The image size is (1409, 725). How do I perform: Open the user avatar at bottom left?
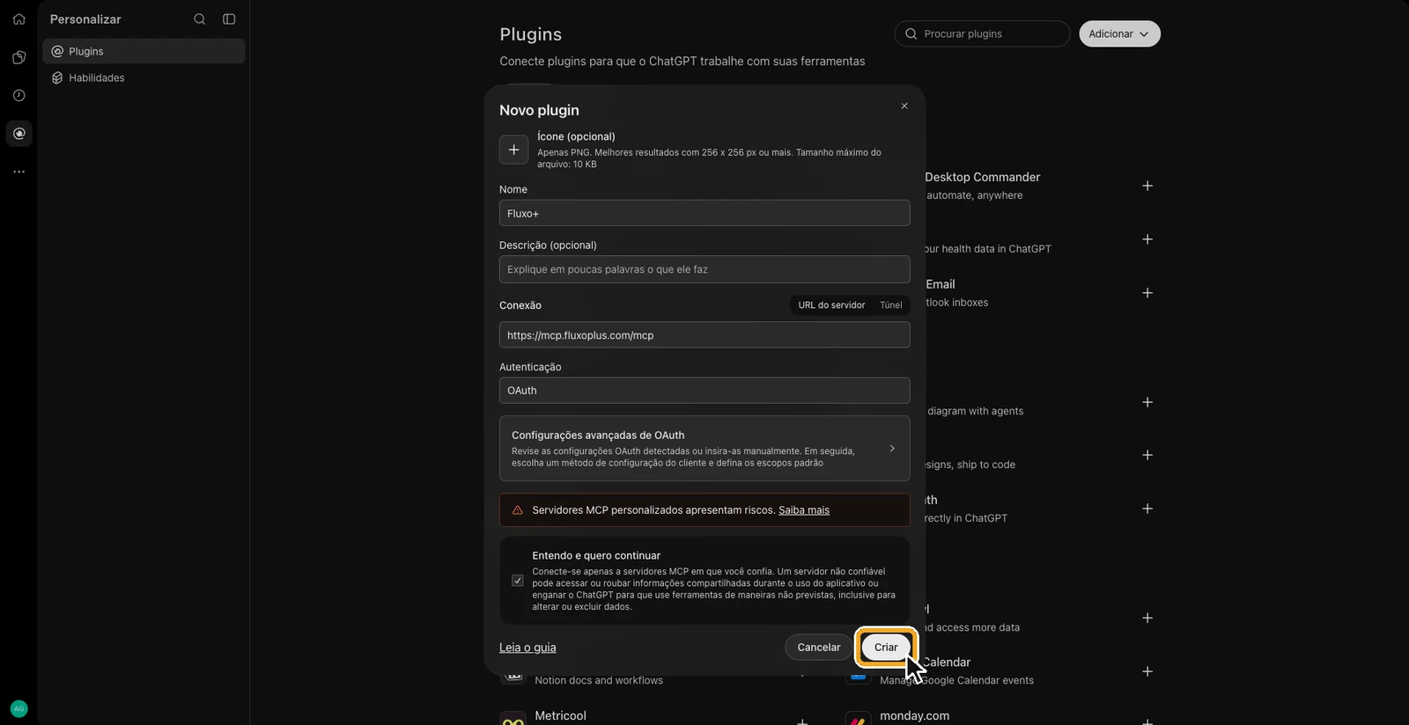coord(18,708)
